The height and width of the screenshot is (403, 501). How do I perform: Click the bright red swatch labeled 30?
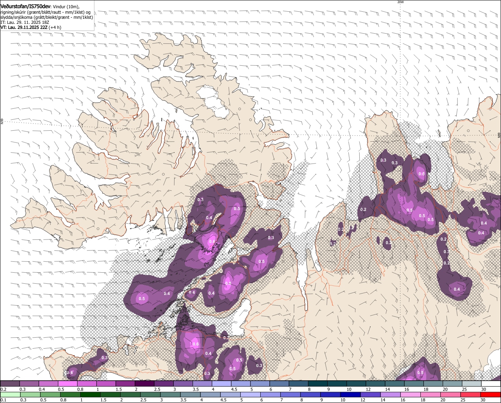(491, 394)
